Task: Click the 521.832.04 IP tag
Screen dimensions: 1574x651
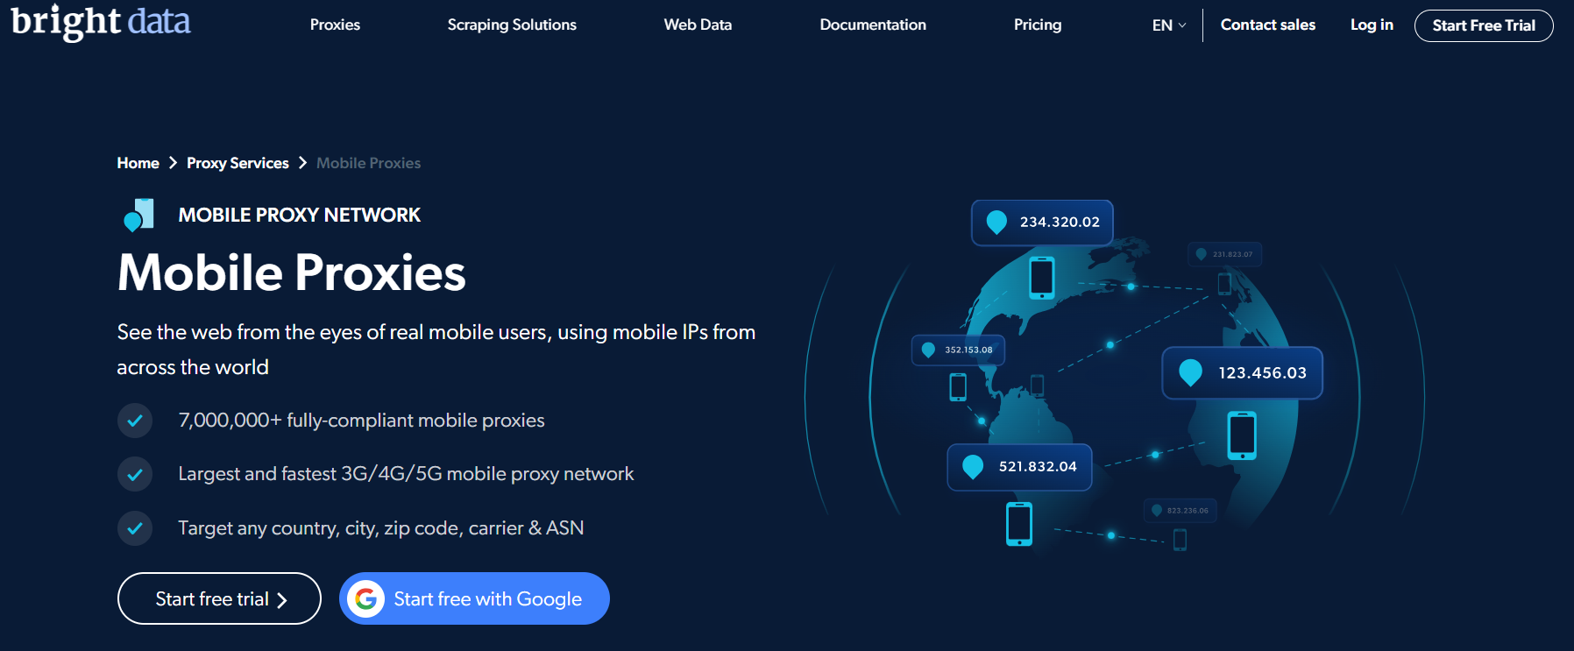Action: pos(1019,467)
